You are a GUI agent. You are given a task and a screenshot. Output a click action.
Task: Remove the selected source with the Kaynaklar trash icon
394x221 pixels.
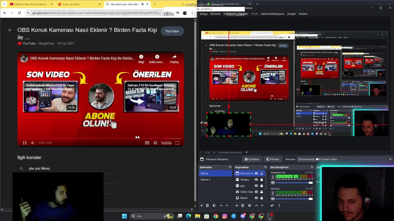tap(243, 205)
